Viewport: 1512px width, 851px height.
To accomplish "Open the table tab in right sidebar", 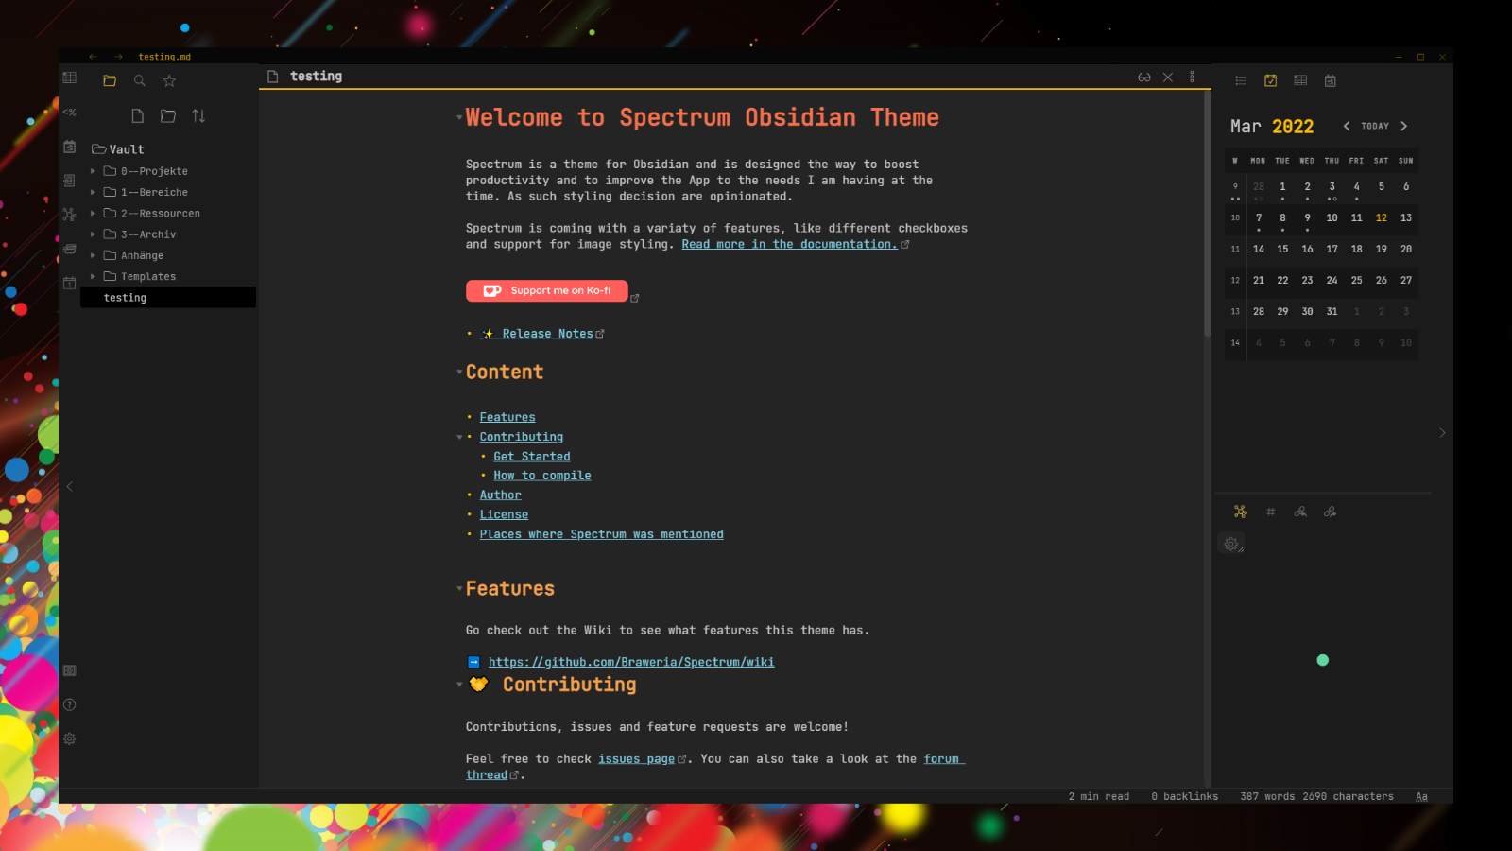I will pyautogui.click(x=1300, y=81).
